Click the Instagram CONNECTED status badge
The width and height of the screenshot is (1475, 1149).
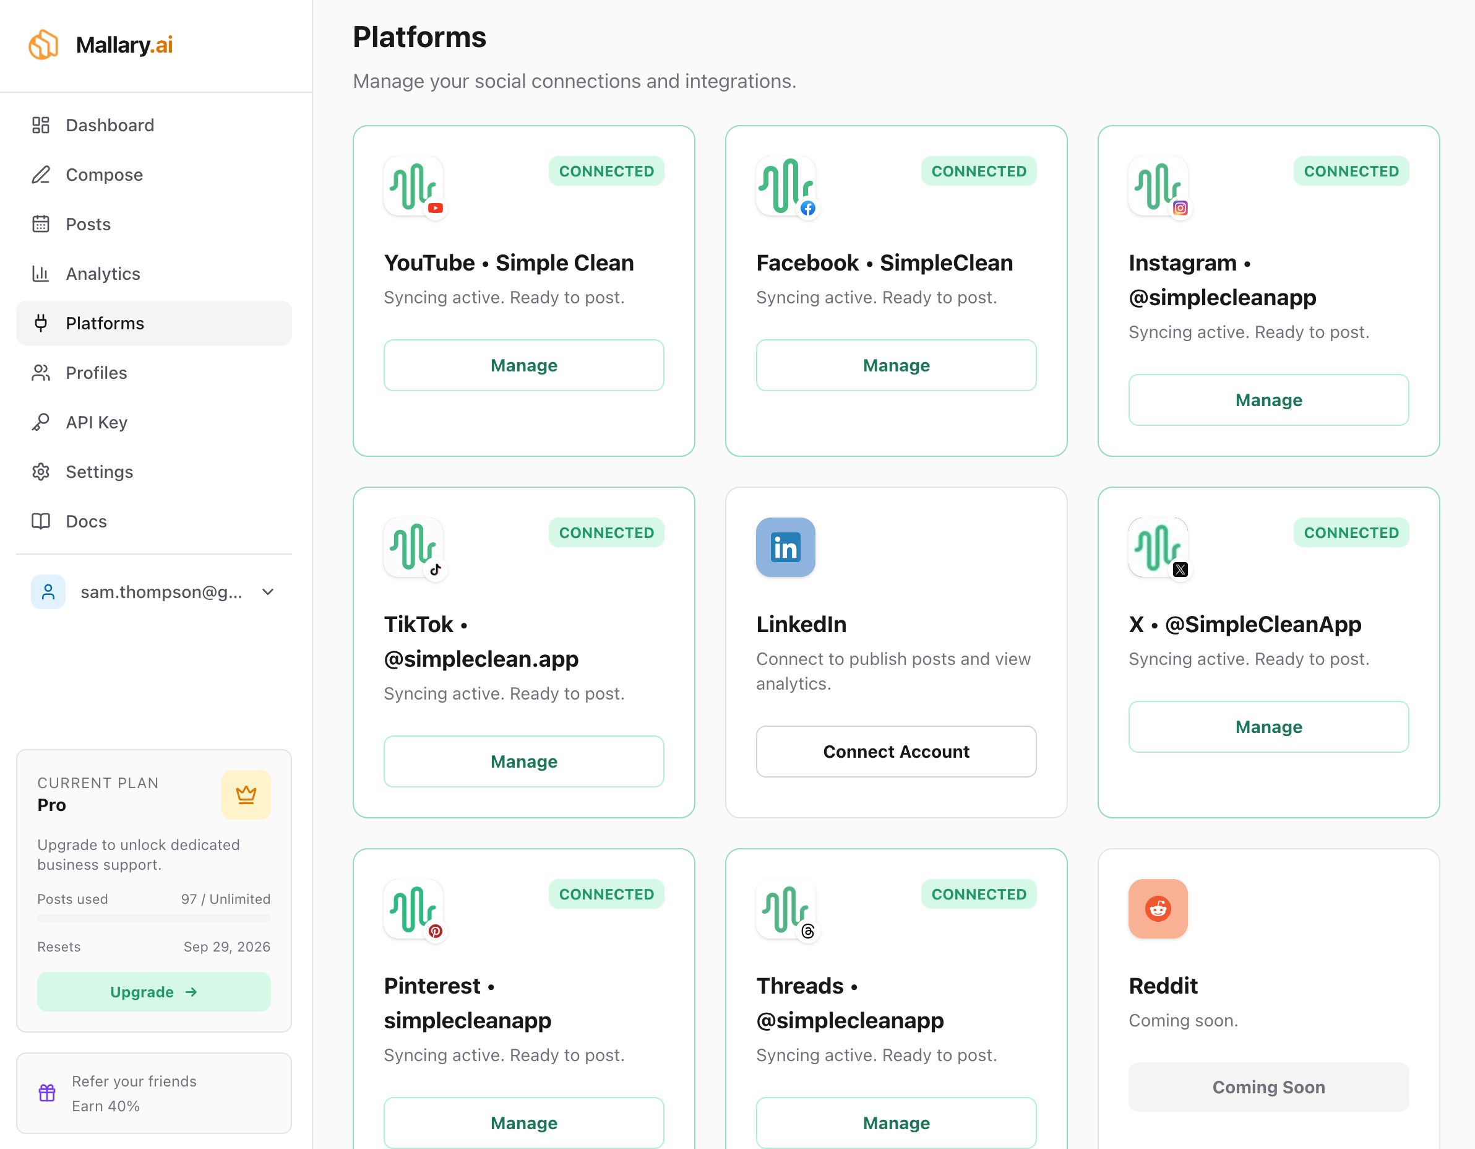click(1351, 171)
